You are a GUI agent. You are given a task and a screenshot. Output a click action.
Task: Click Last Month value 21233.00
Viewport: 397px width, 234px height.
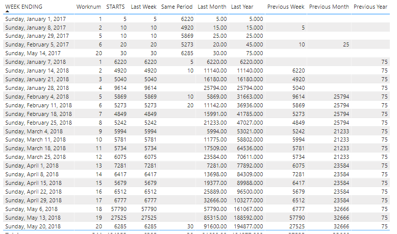215,123
